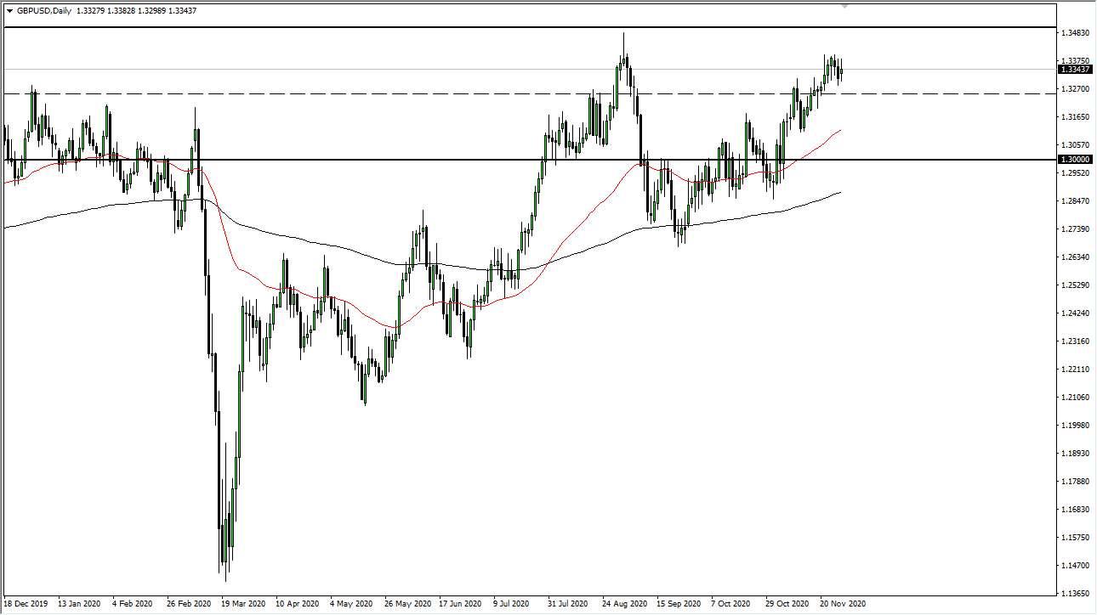Click the September spike high candle
This screenshot has width=1097, height=615.
point(625,51)
